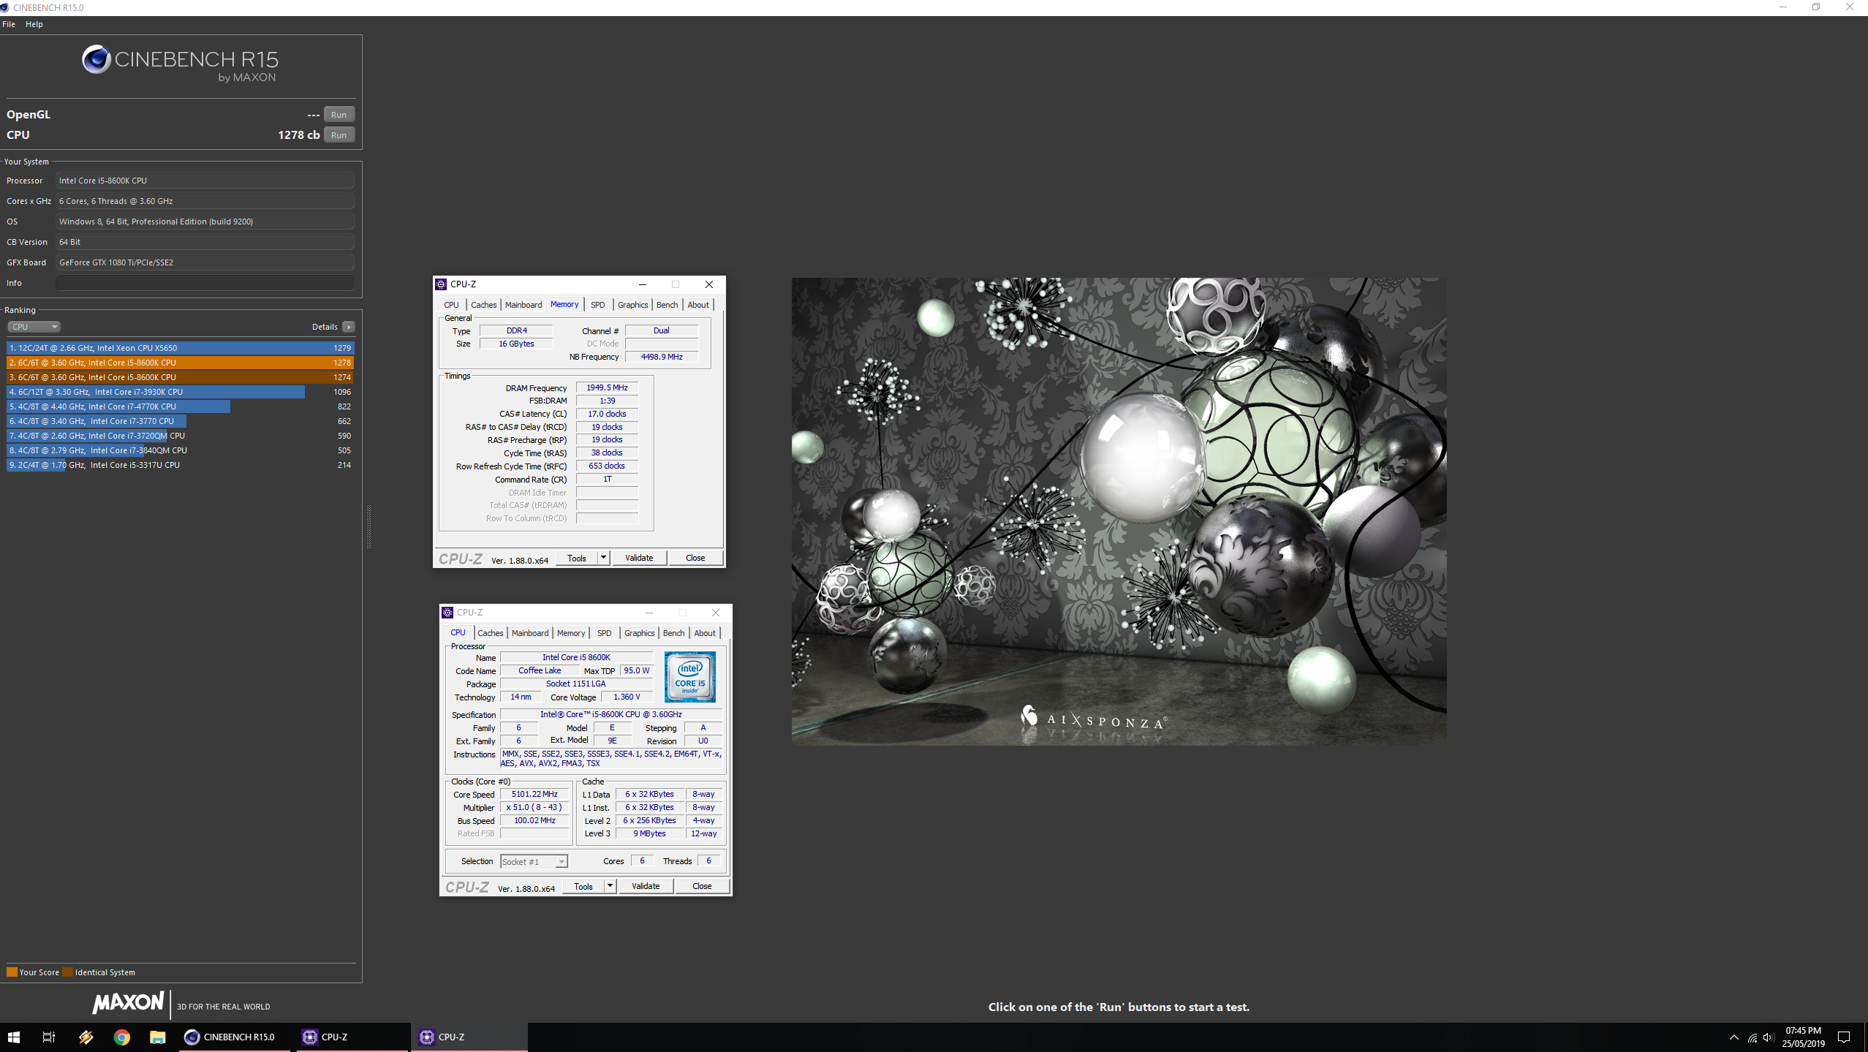The image size is (1868, 1052).
Task: Open the Action Center notifications icon
Action: [x=1844, y=1037]
